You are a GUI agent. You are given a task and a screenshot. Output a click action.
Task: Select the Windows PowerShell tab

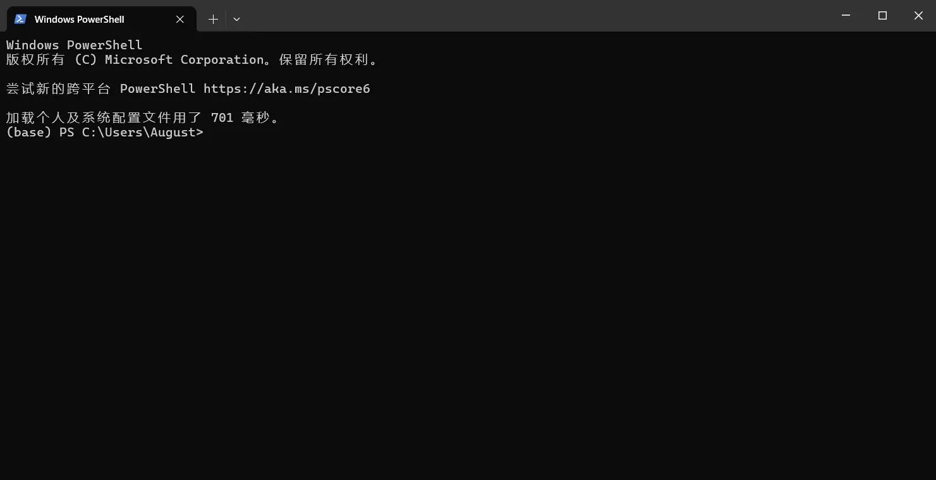pyautogui.click(x=101, y=19)
